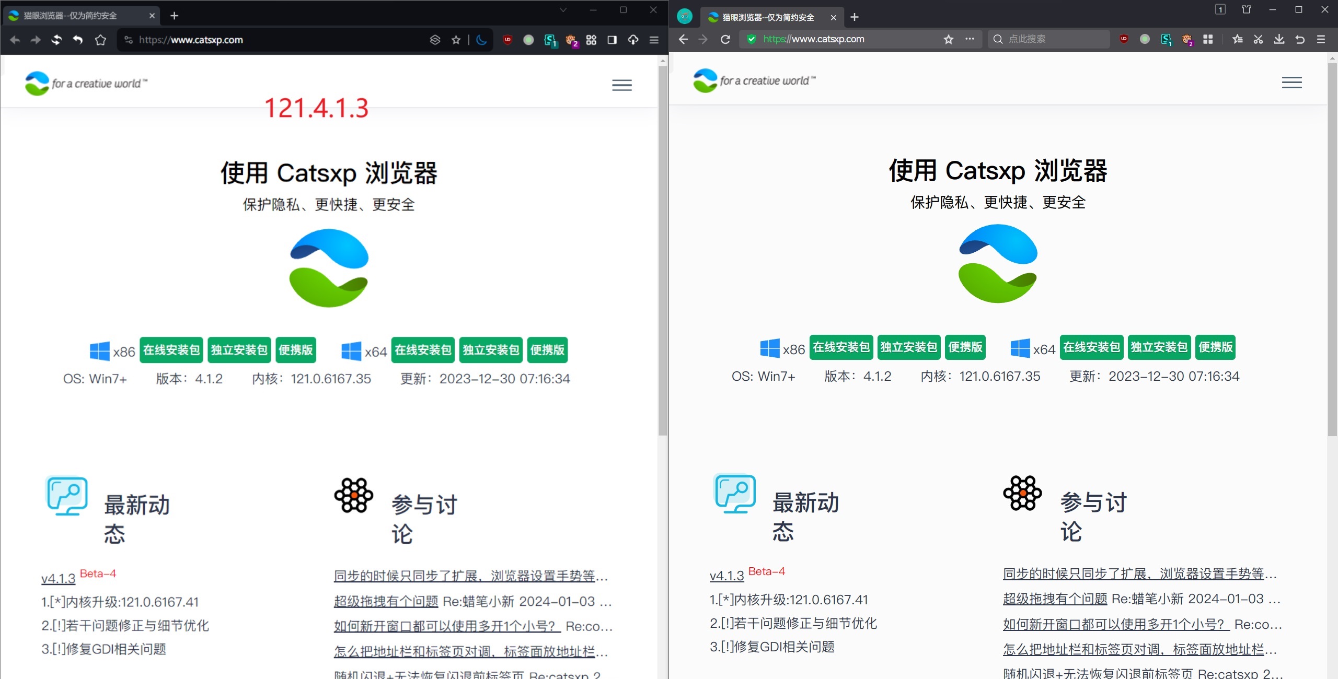Click the tab counter icon in right title bar
The height and width of the screenshot is (679, 1338).
point(1220,9)
